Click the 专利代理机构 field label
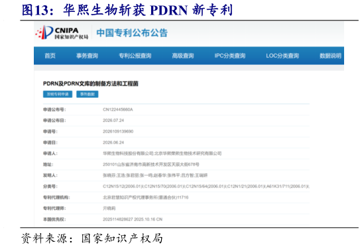This screenshot has height=247, width=362. pyautogui.click(x=56, y=197)
